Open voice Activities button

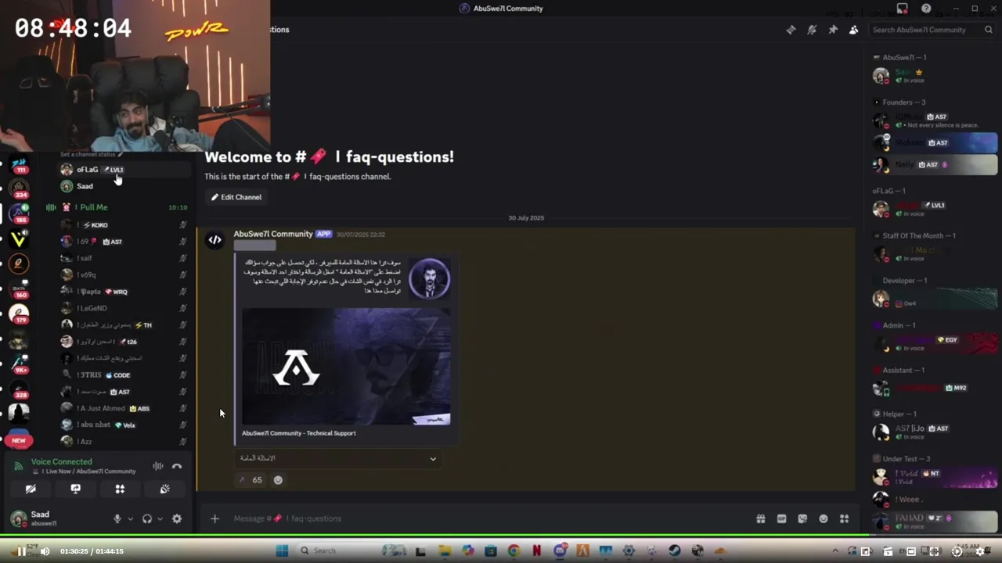click(120, 489)
